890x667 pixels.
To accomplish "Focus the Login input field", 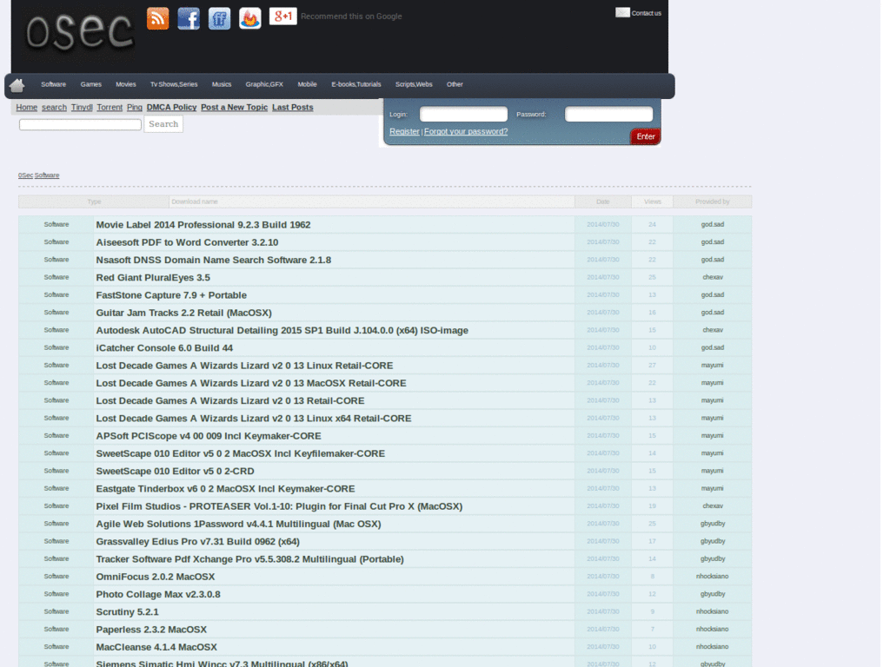I will tap(463, 114).
